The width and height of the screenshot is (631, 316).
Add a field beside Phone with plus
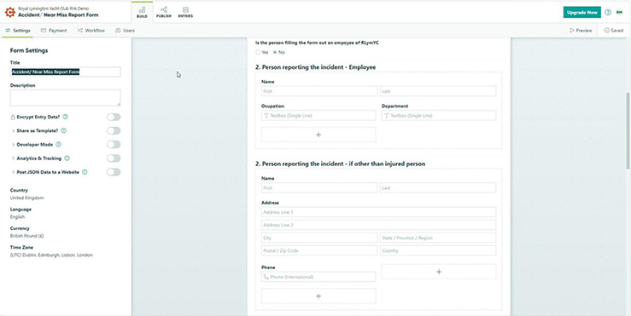[439, 272]
